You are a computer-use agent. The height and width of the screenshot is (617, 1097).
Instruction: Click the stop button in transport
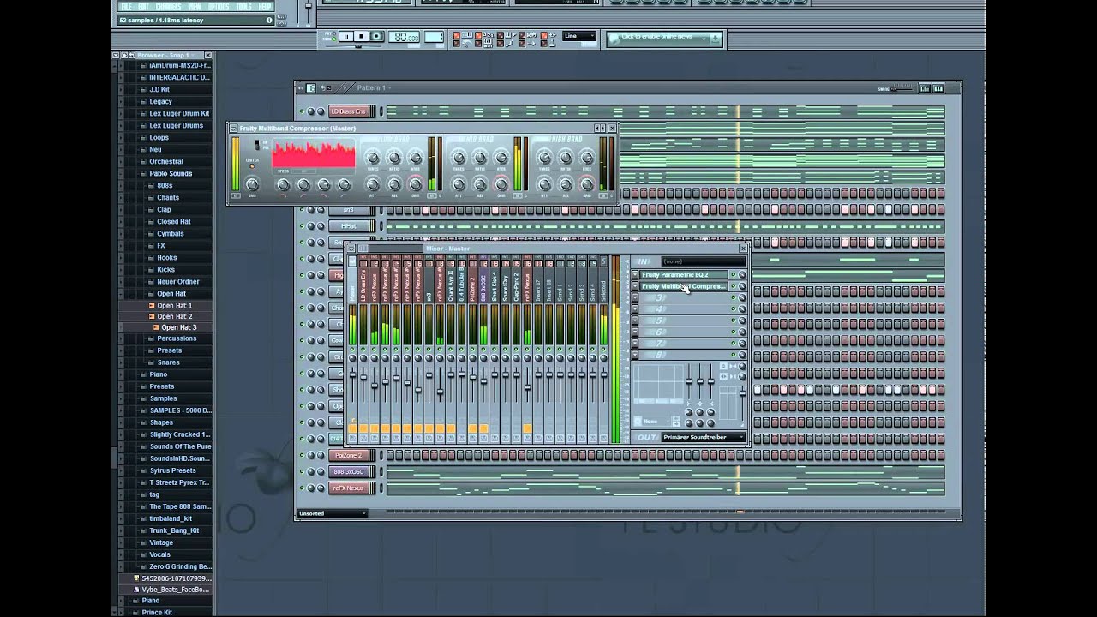coord(361,37)
